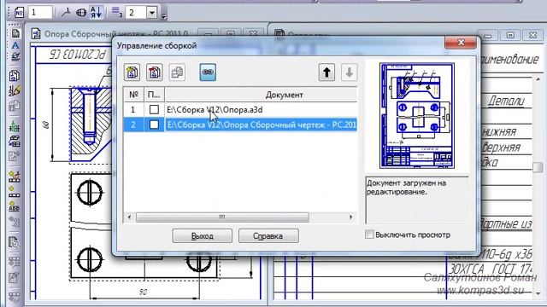Click the 60 dimension in the drawing

(x=46, y=125)
